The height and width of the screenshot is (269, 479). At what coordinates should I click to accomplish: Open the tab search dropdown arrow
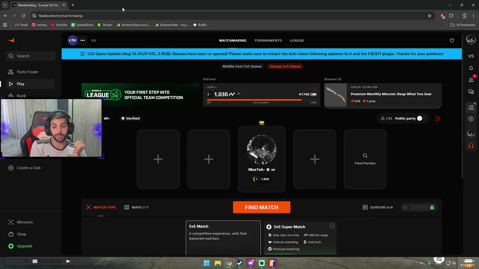click(5, 5)
